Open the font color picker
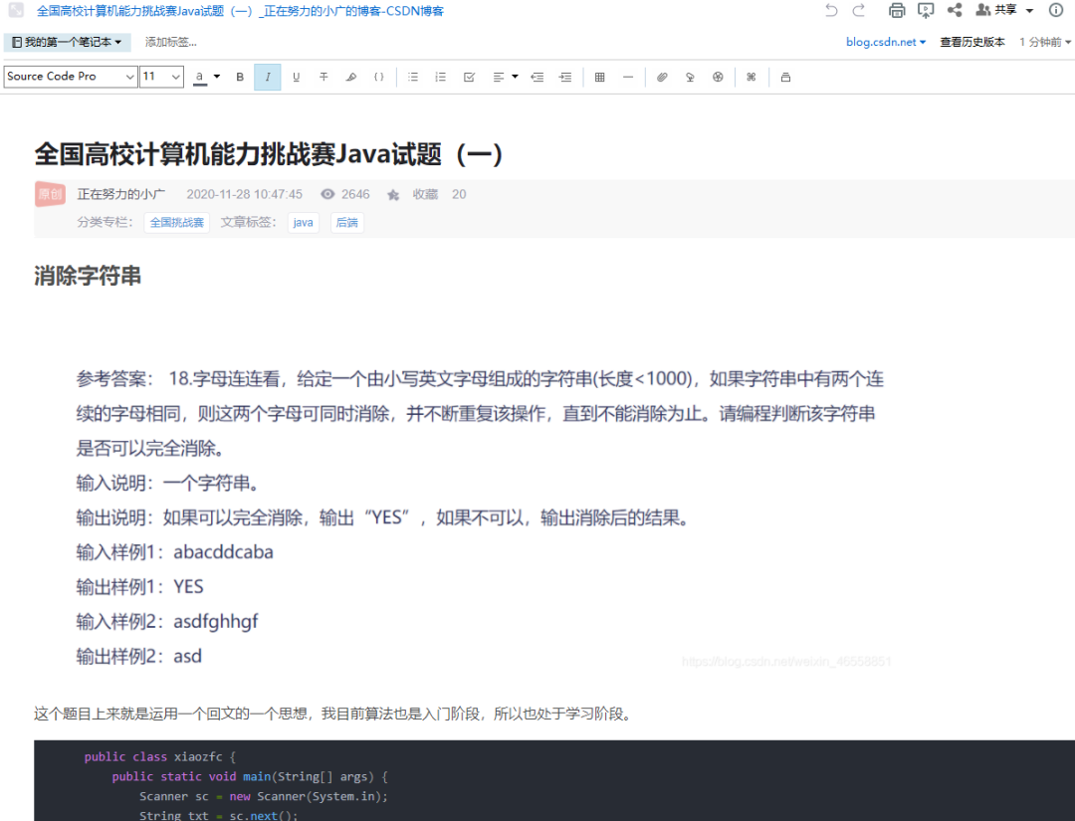 pyautogui.click(x=207, y=77)
